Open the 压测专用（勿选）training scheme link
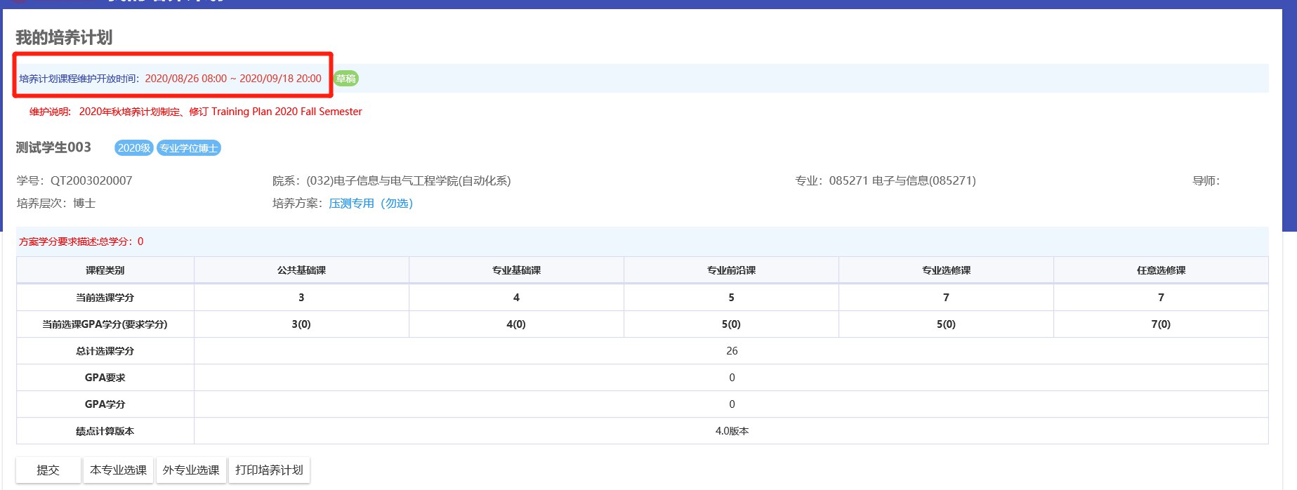 (371, 204)
